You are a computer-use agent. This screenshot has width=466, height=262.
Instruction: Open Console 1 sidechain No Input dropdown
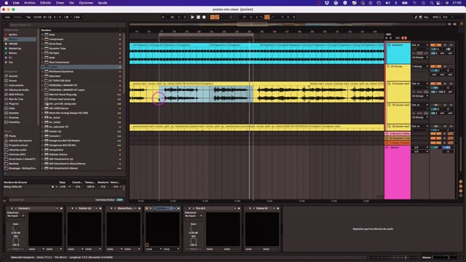tap(16, 216)
